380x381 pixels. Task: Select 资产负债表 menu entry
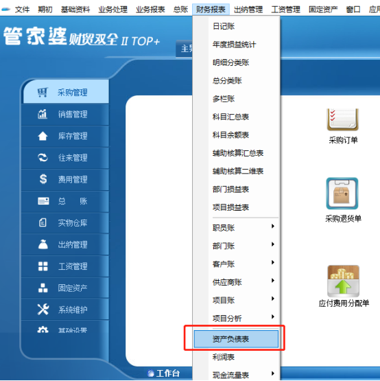(236, 338)
